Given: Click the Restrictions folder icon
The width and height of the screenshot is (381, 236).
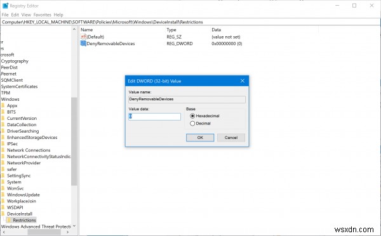Looking at the screenshot, I should coord(9,220).
